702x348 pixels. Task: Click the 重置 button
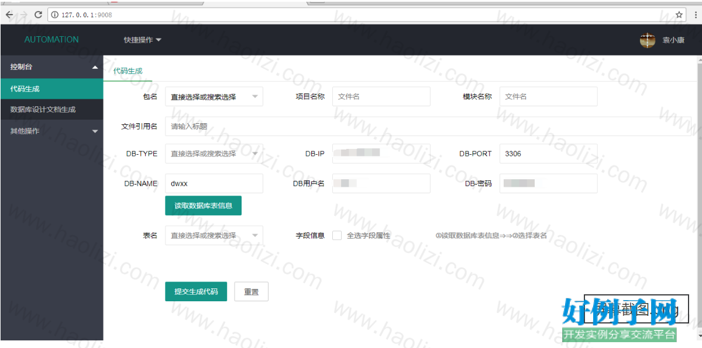(252, 291)
